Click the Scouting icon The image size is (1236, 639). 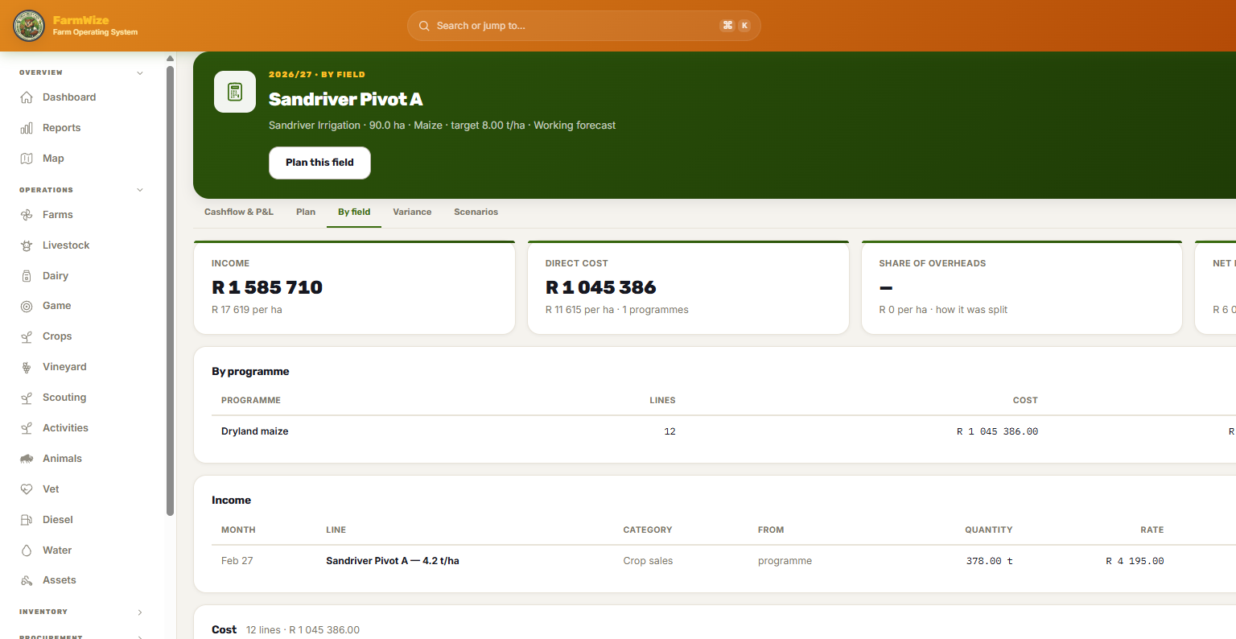click(x=27, y=398)
